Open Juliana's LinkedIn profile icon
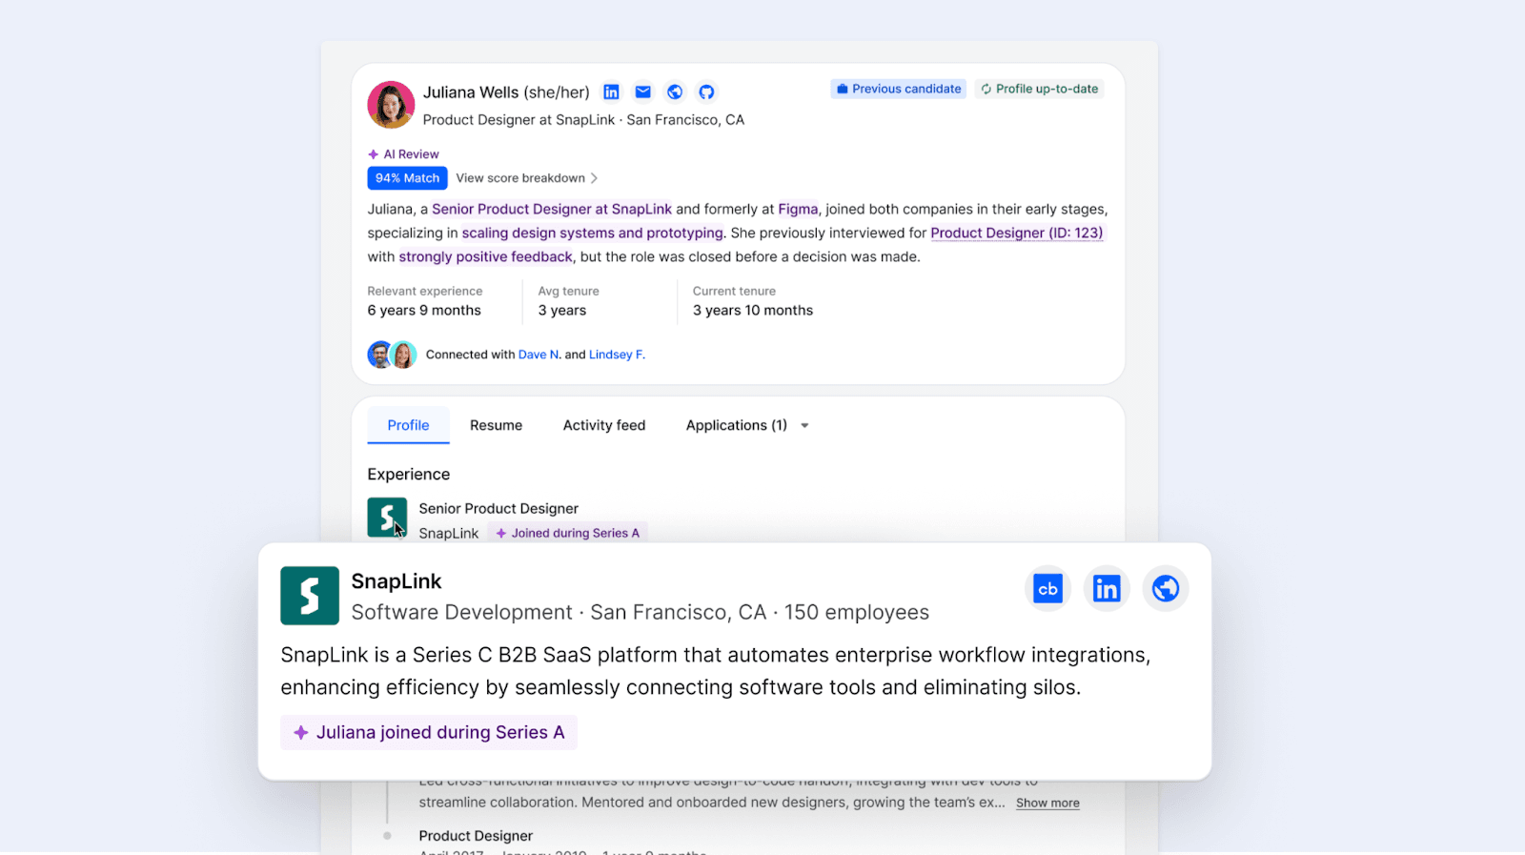1525x855 pixels. (611, 92)
